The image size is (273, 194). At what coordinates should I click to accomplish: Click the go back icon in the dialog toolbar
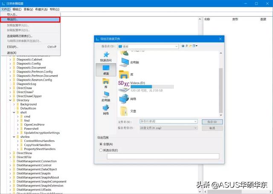[x=183, y=46]
